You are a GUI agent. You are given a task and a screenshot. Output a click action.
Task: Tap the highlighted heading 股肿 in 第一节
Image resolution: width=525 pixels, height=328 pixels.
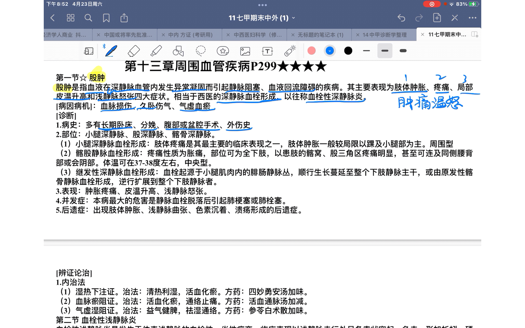(x=97, y=78)
